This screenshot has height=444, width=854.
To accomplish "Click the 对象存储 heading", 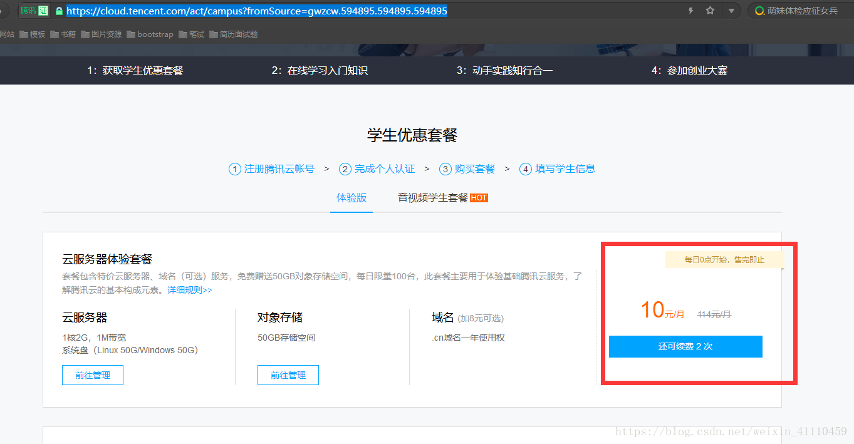I will [x=280, y=318].
